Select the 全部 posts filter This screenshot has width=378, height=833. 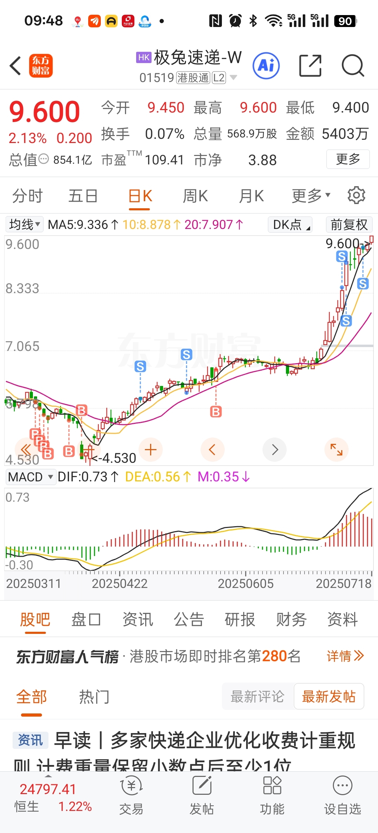pyautogui.click(x=31, y=697)
